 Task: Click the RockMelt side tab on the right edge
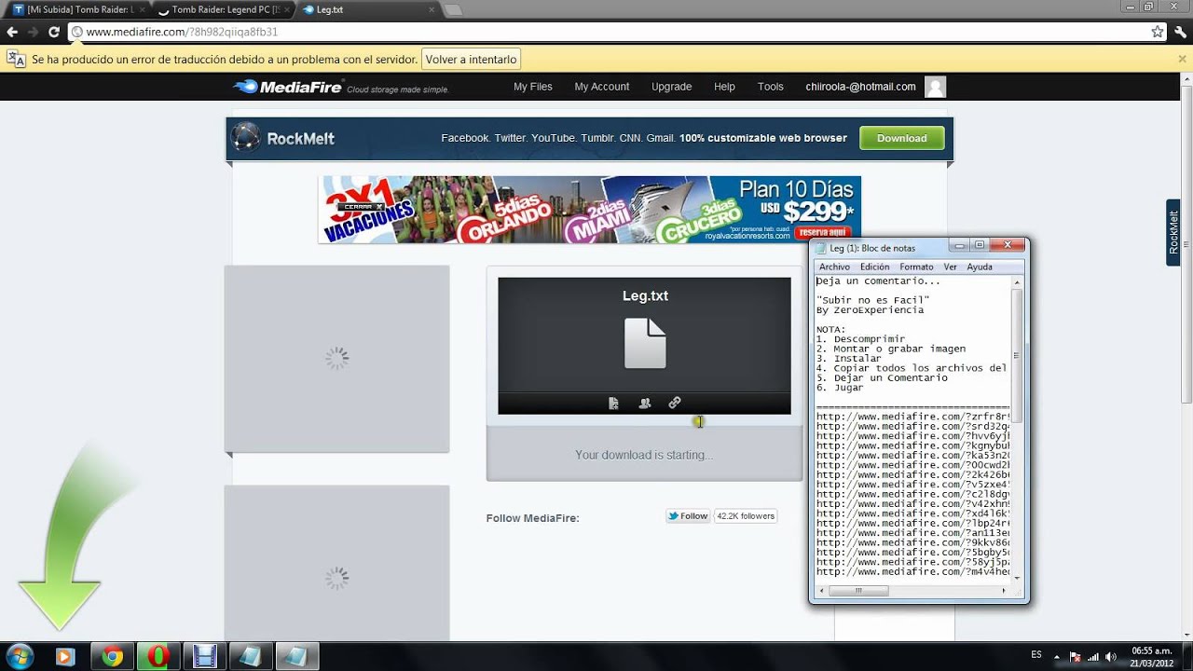1174,232
